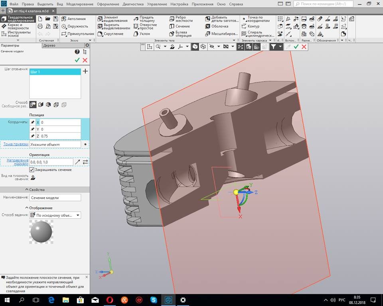Screen dimensions: 383x306
Task: Click the gray sphere material preview
Action: pos(41,231)
